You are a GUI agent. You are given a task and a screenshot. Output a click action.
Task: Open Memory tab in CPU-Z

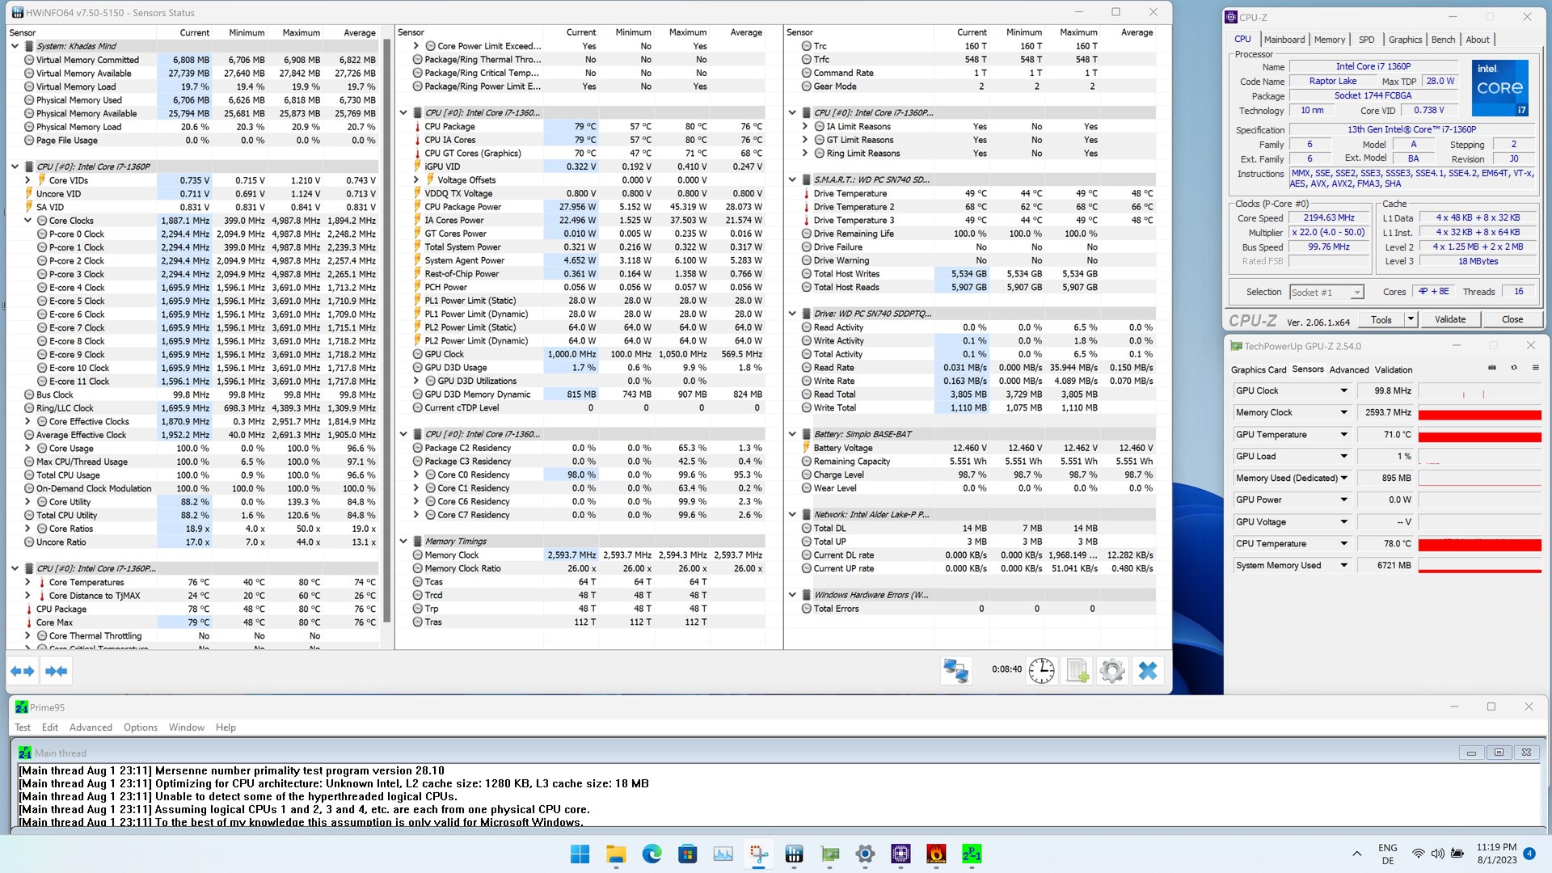tap(1330, 40)
